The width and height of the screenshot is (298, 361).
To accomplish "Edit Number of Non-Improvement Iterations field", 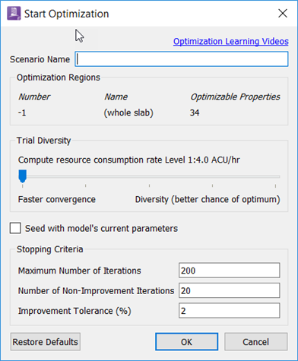I will 230,290.
